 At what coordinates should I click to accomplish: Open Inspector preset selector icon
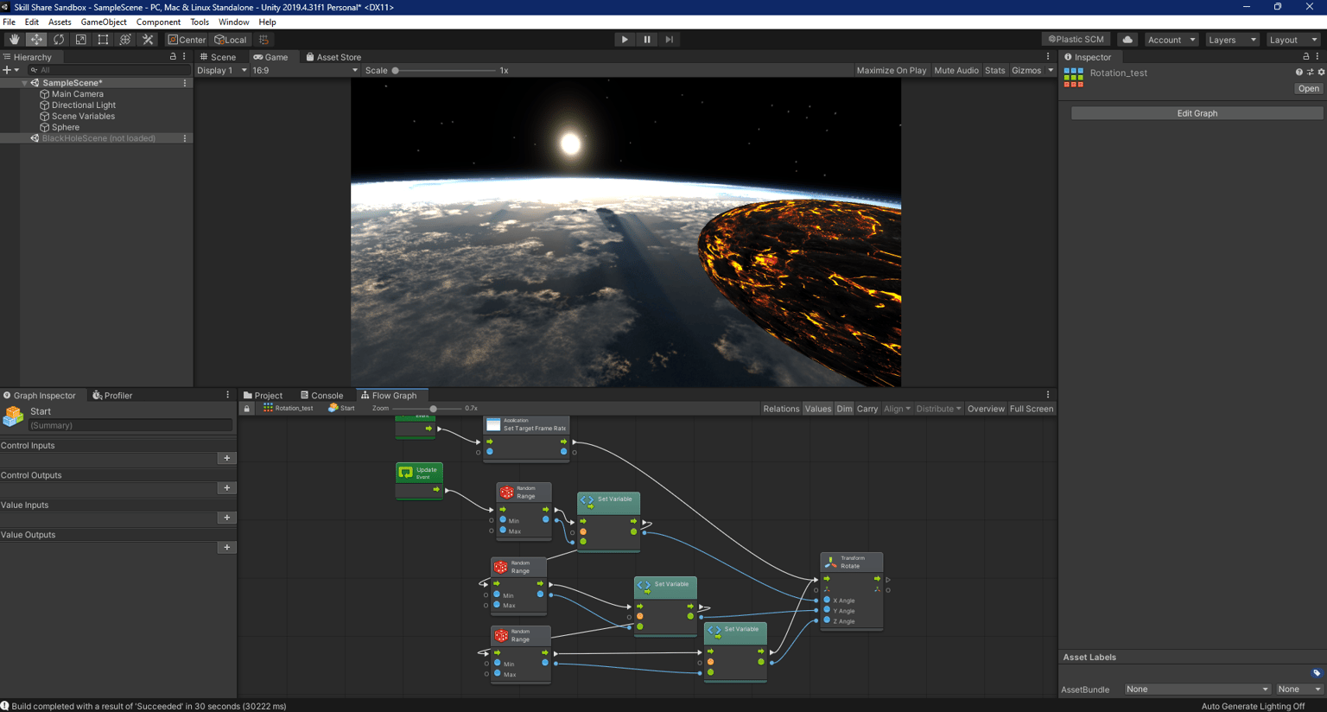(x=1310, y=73)
